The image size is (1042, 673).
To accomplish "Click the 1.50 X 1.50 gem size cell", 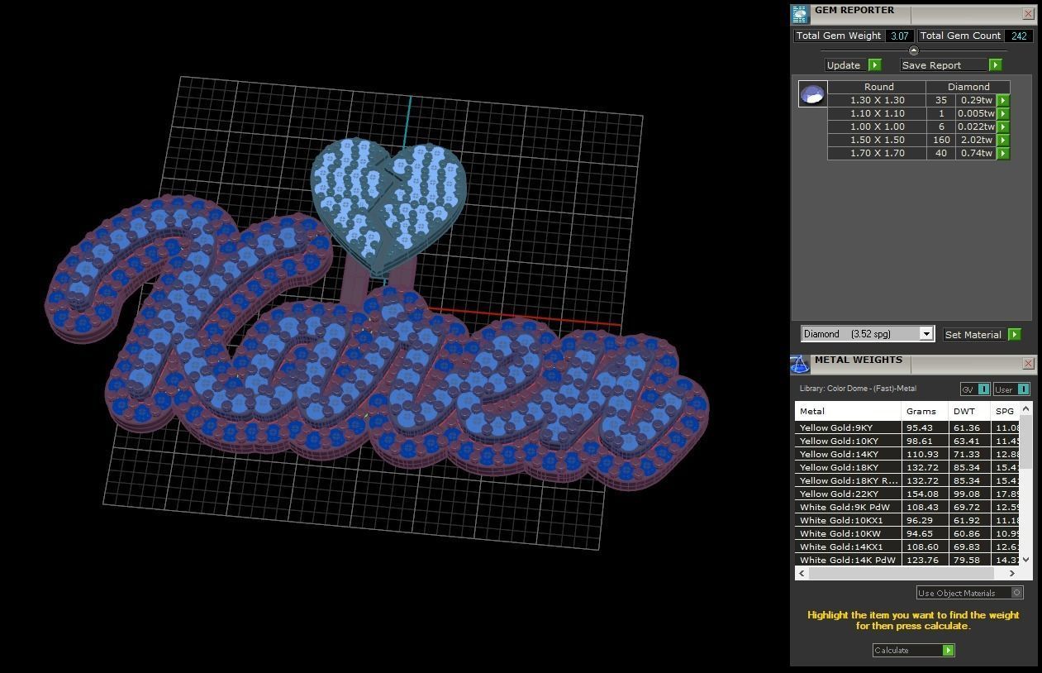I will [877, 140].
